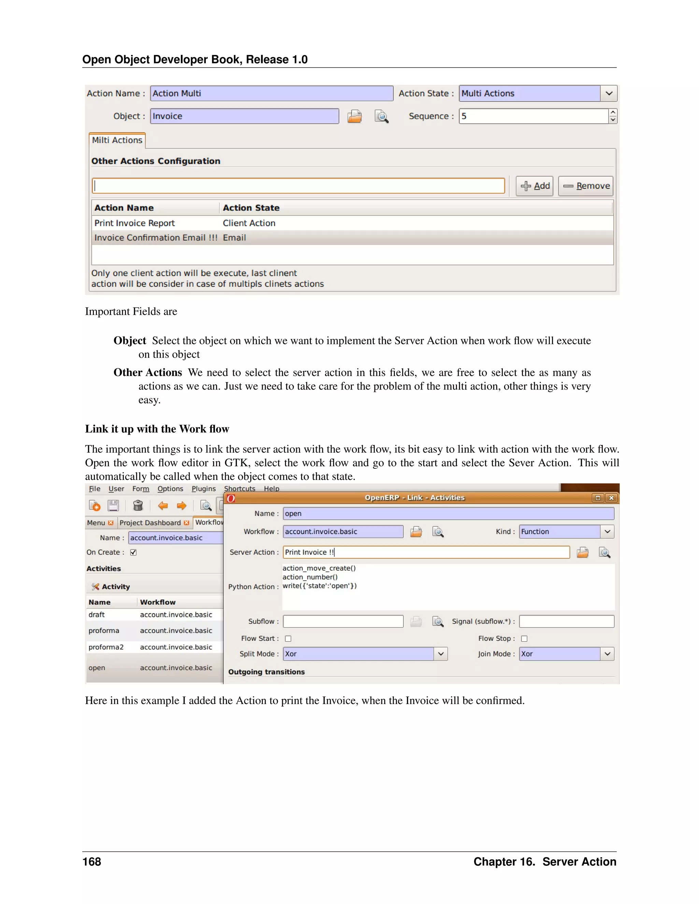This screenshot has height=904, width=699.
Task: Open the Action State dropdown
Action: click(609, 93)
